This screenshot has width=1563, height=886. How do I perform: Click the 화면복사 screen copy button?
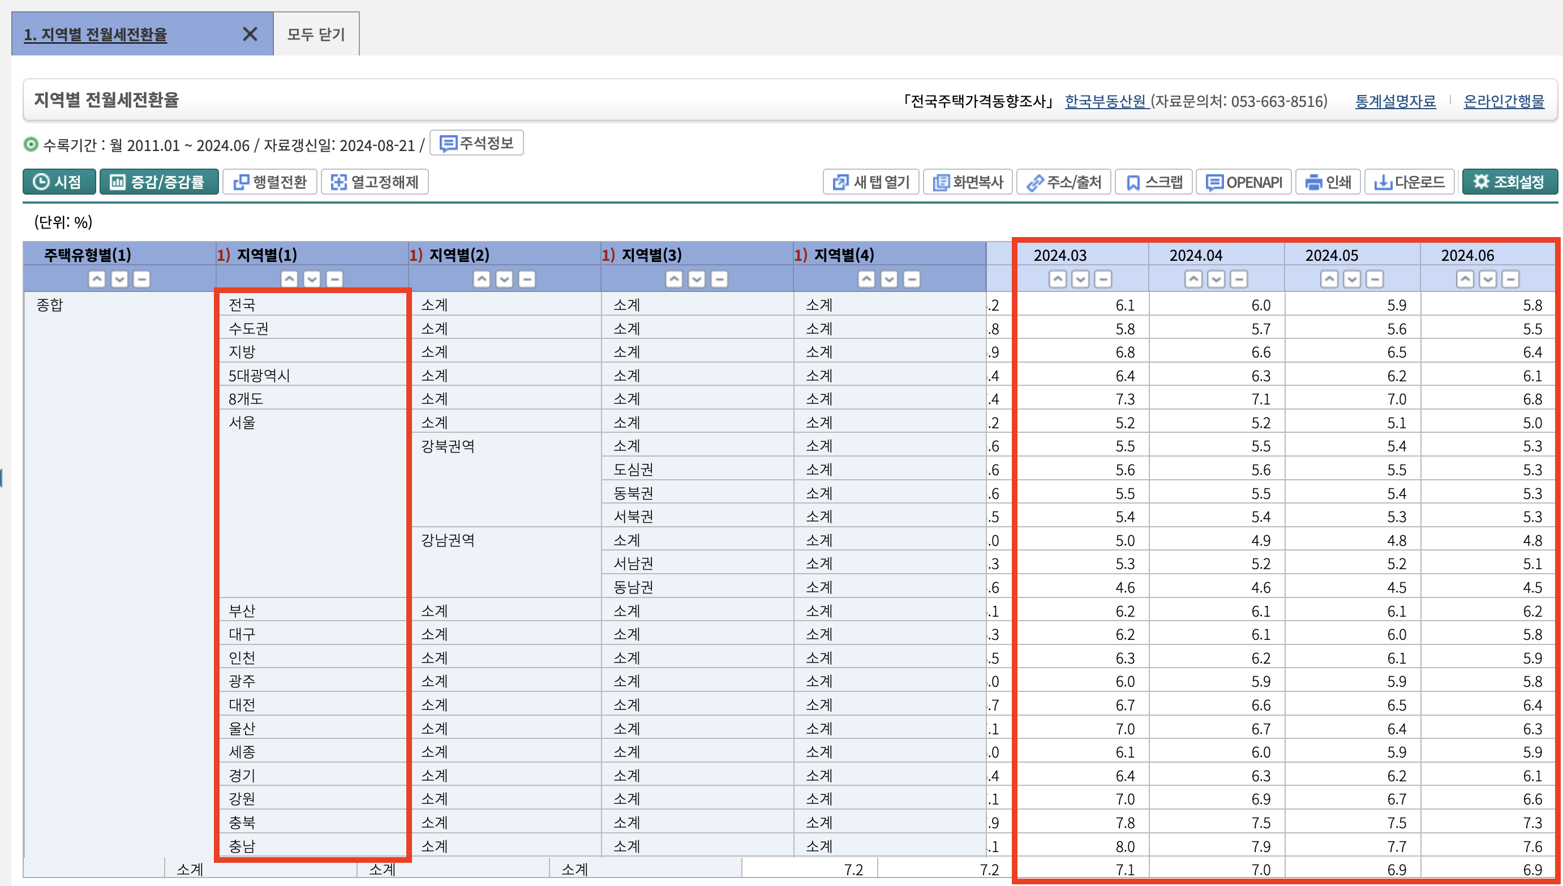click(968, 182)
